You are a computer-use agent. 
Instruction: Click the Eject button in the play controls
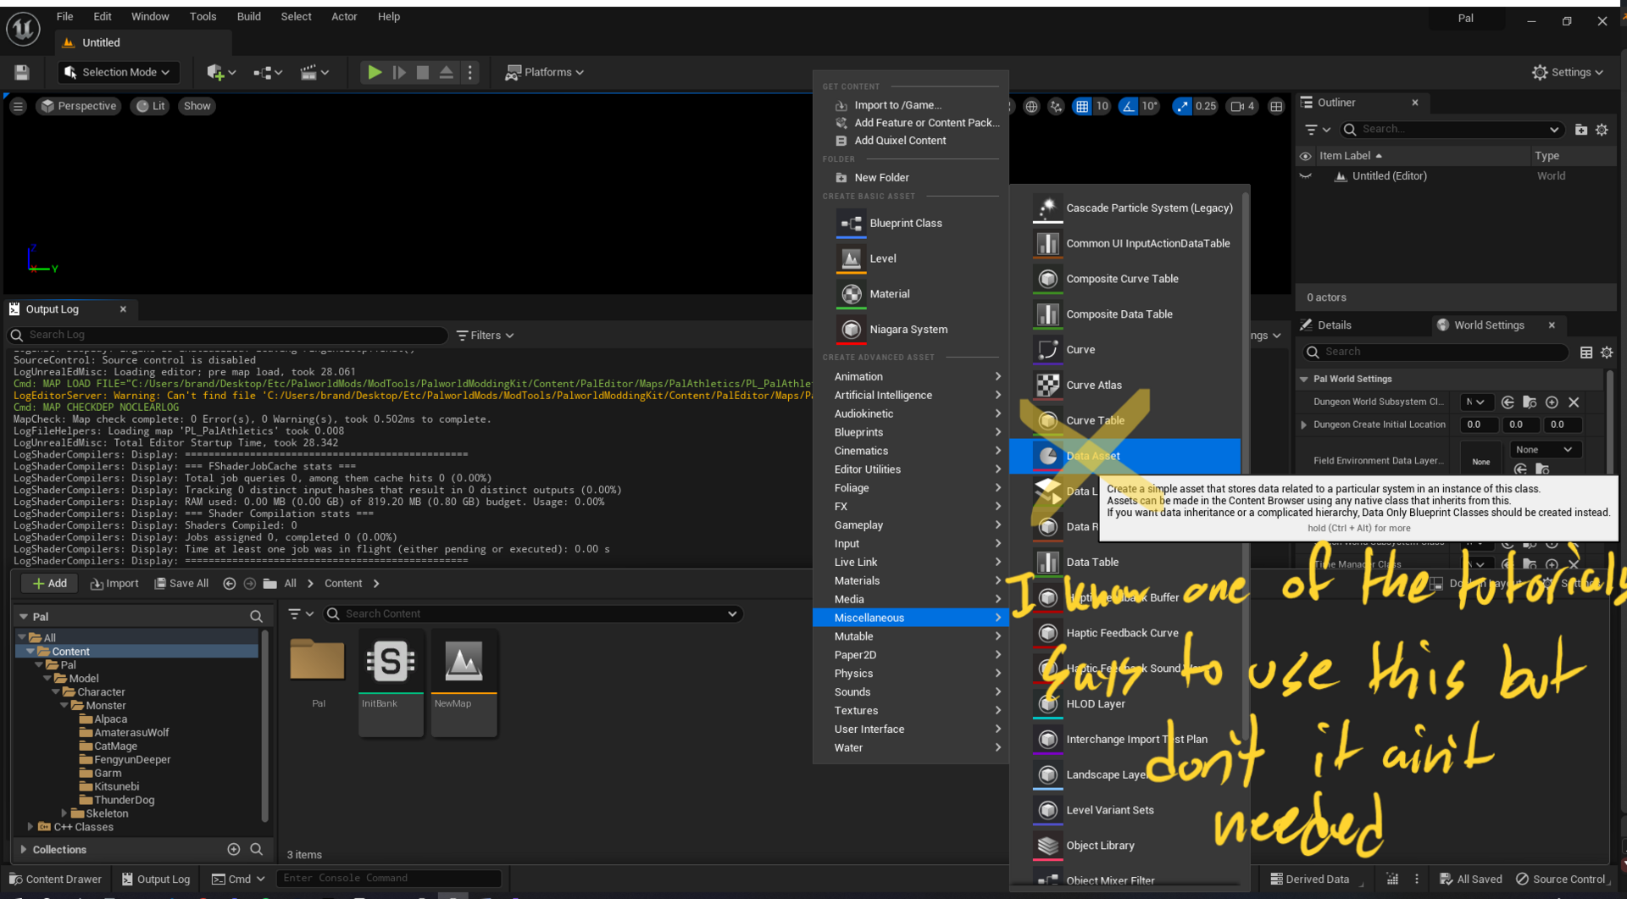pos(446,73)
